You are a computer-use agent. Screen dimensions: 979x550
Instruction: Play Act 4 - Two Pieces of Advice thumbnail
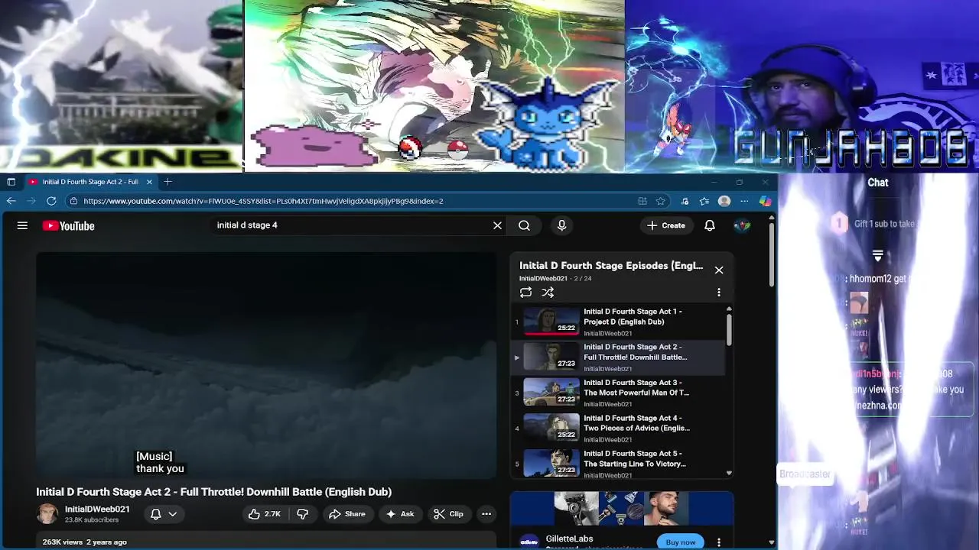(x=551, y=428)
